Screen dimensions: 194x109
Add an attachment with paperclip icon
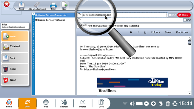(x=37, y=6)
